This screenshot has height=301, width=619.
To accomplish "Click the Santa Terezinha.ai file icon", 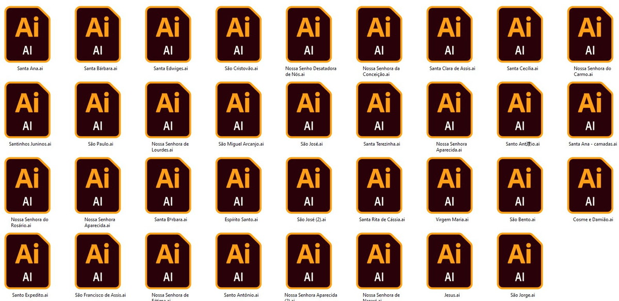I will click(379, 110).
